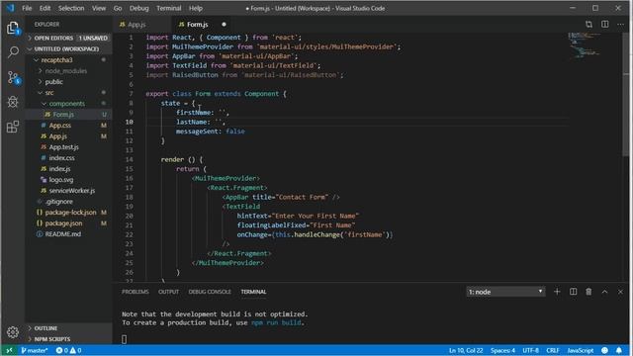Open the Edit menu

point(45,8)
